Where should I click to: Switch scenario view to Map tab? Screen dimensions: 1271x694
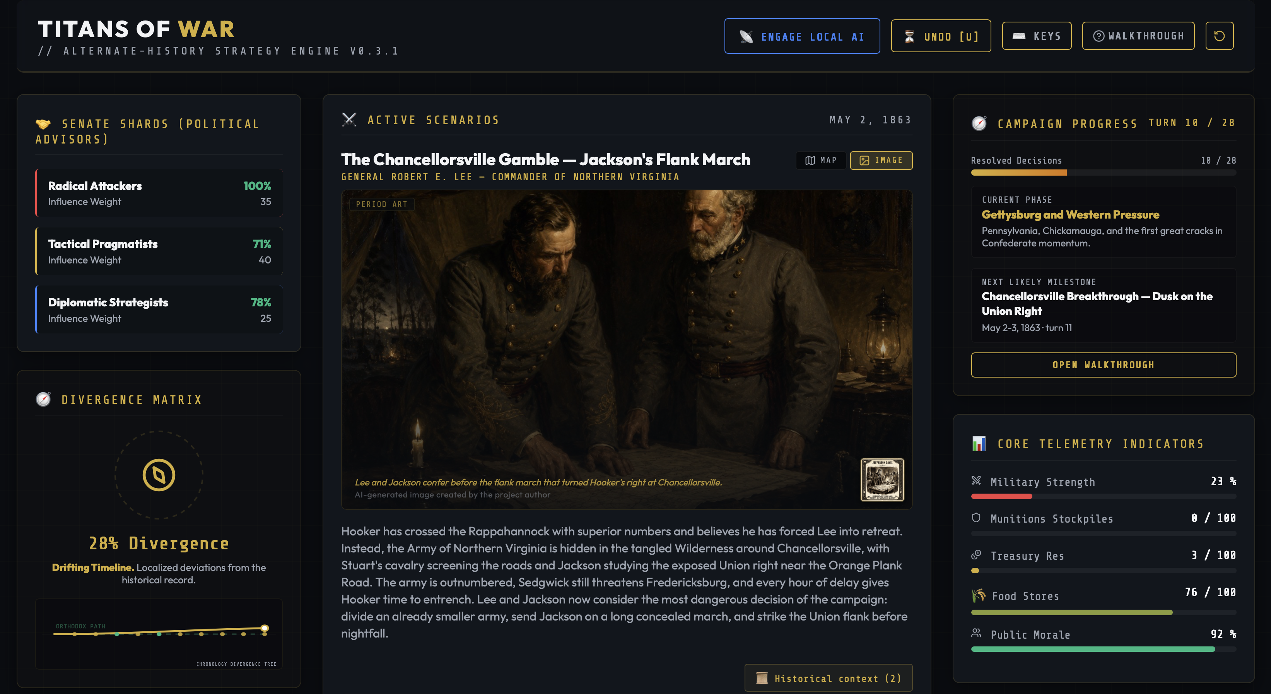[x=820, y=161]
